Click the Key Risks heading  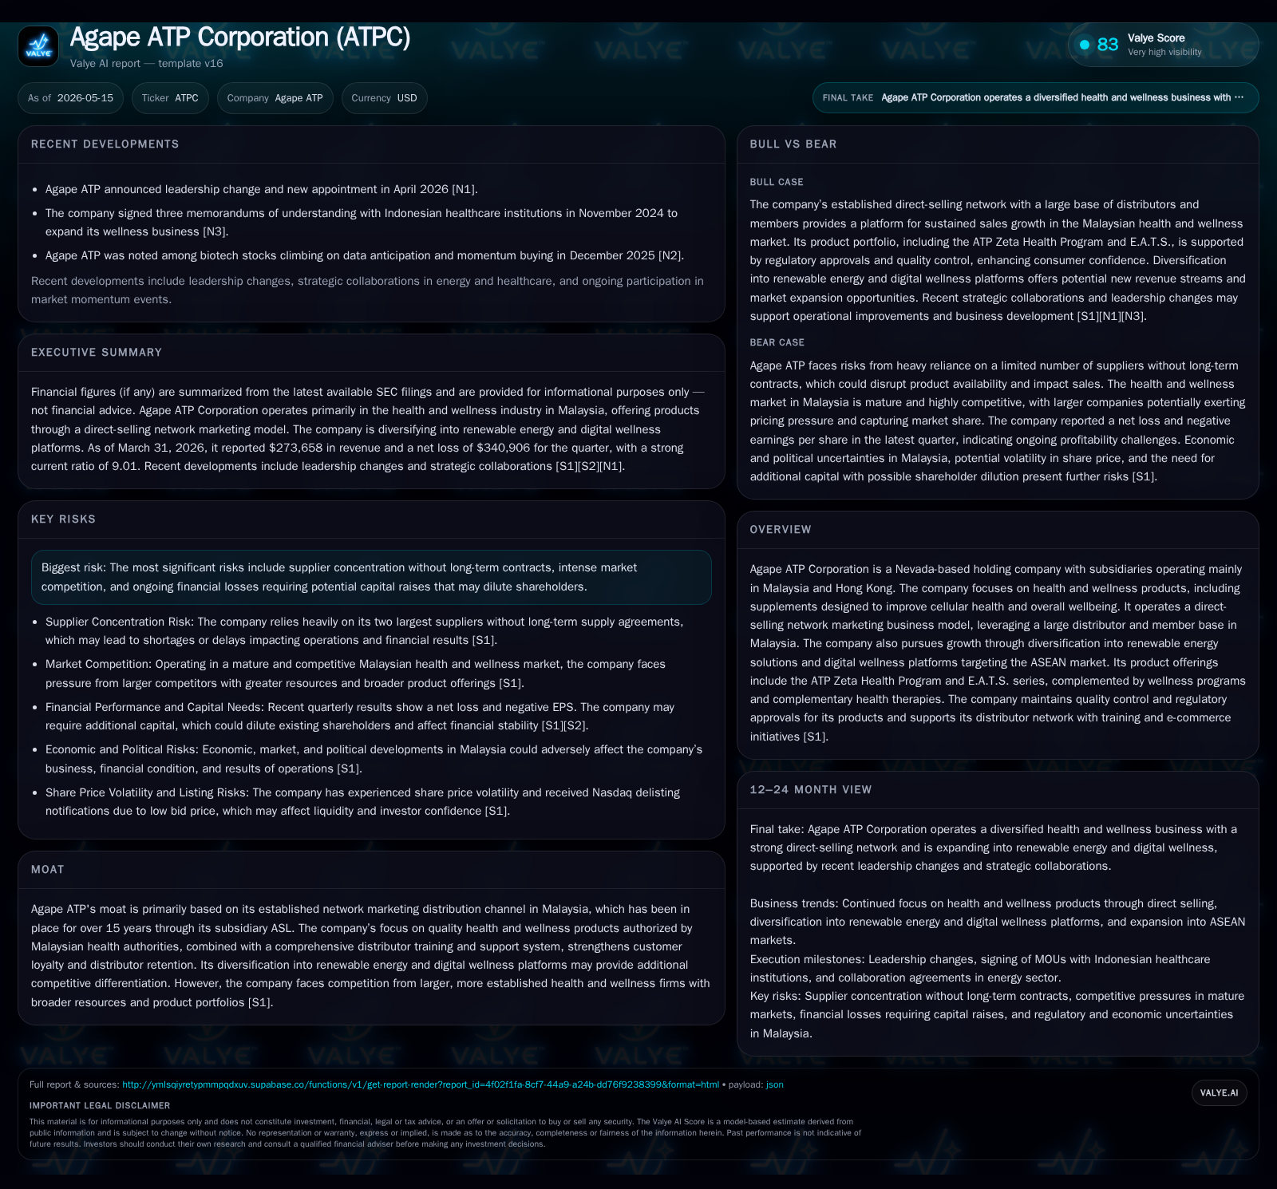tap(63, 519)
